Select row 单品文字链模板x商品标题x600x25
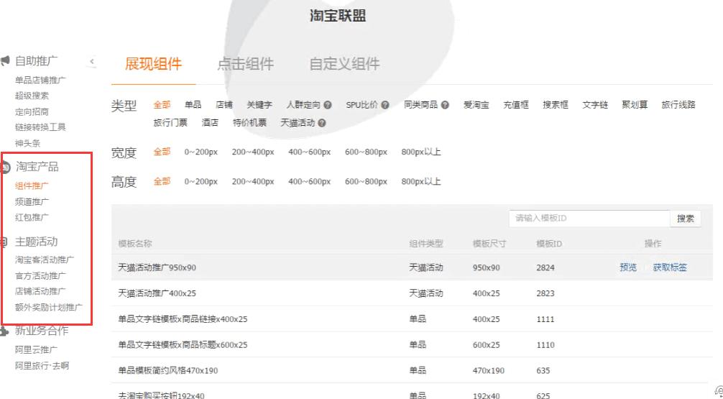The image size is (723, 399). coord(412,344)
